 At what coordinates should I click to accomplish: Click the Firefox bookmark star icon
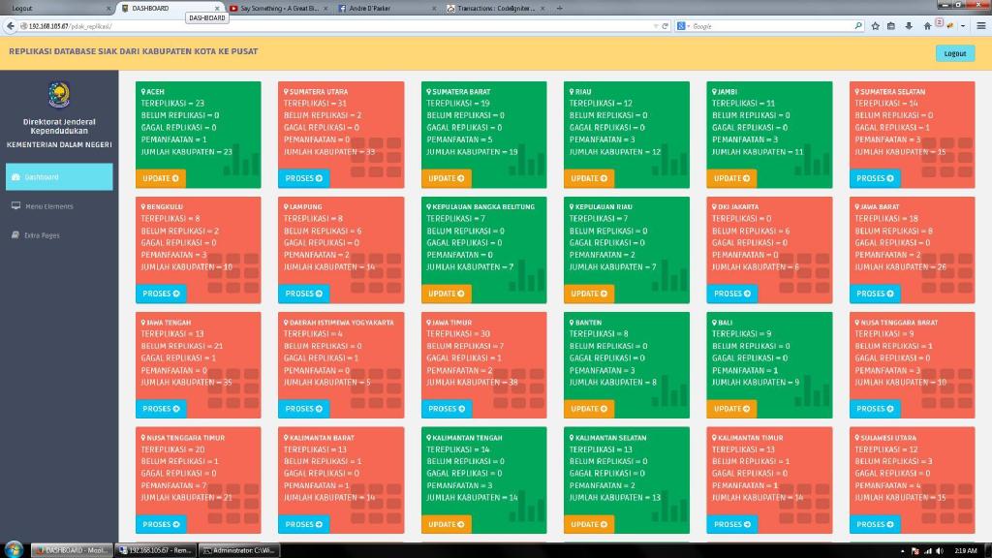click(875, 26)
